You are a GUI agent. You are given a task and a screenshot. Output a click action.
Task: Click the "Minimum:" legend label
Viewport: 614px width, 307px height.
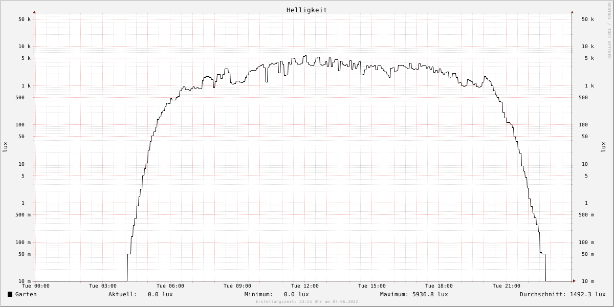pos(259,294)
